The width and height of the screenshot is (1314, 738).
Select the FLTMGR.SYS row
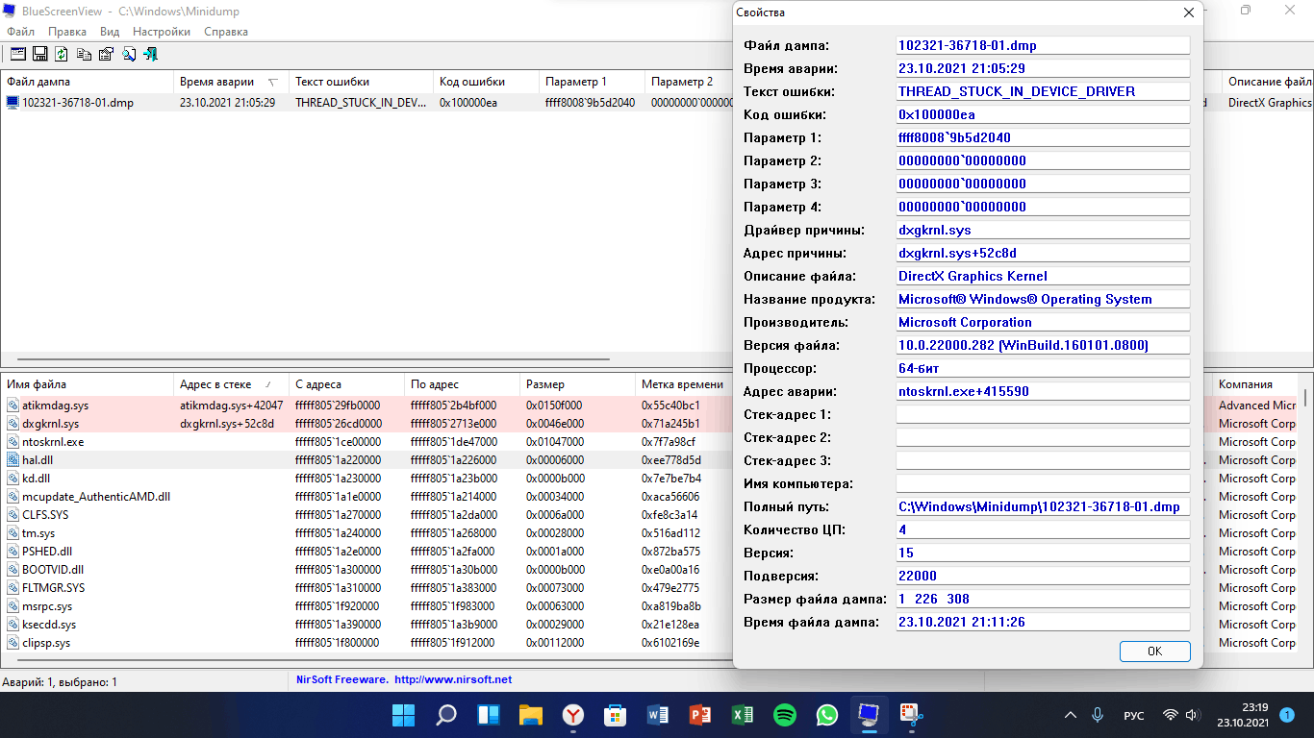(366, 588)
